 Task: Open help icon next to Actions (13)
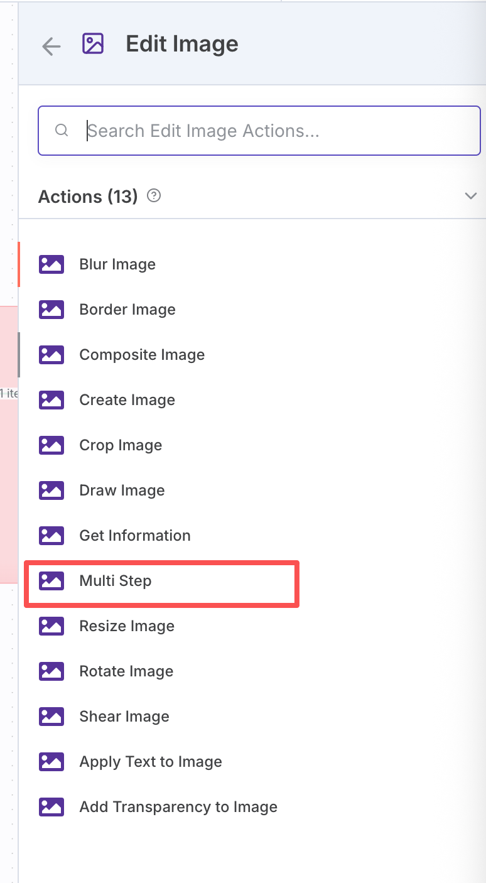pos(153,196)
